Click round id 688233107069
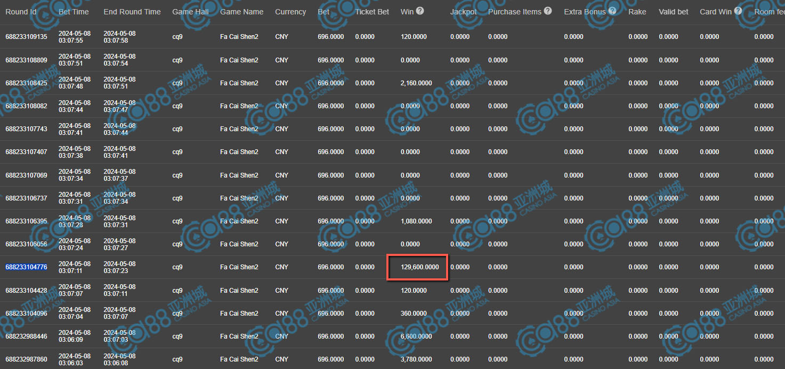The image size is (785, 369). [26, 175]
